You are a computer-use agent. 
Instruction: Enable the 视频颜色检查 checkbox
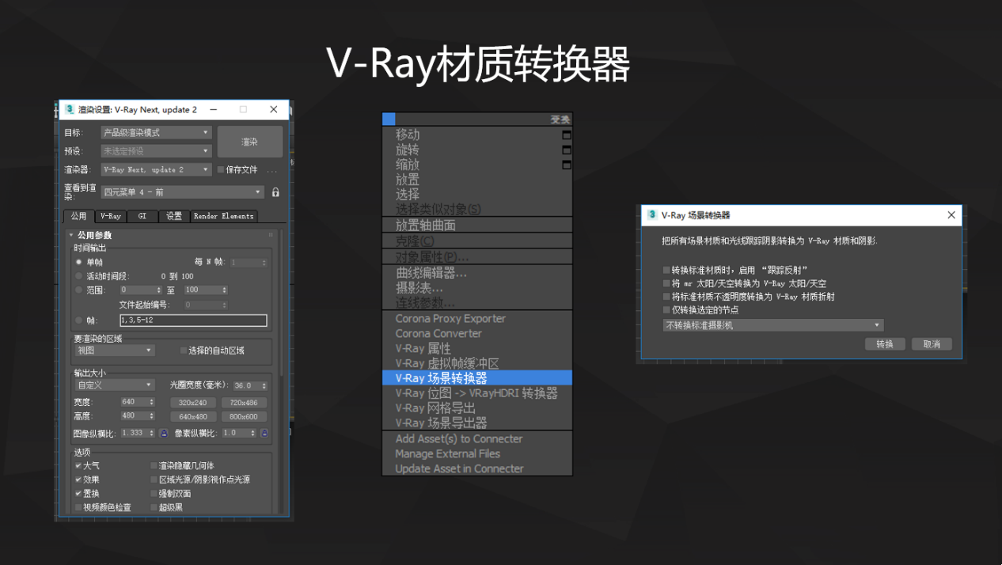[x=78, y=507]
